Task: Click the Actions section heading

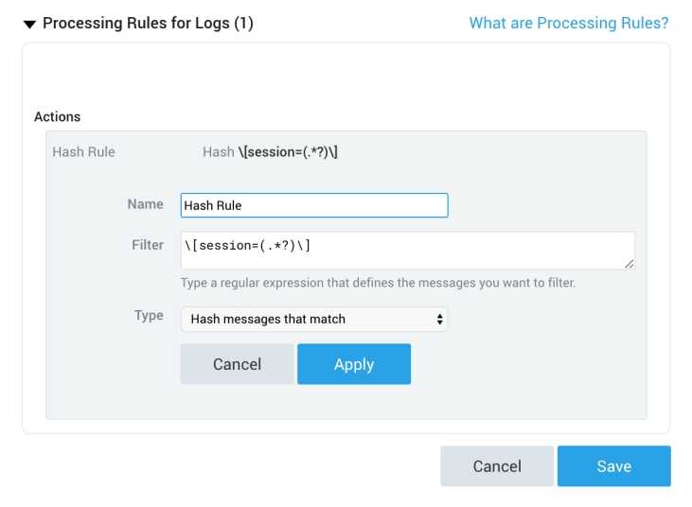Action: (57, 117)
